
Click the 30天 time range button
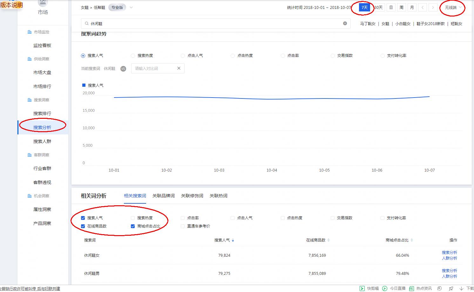click(x=378, y=7)
